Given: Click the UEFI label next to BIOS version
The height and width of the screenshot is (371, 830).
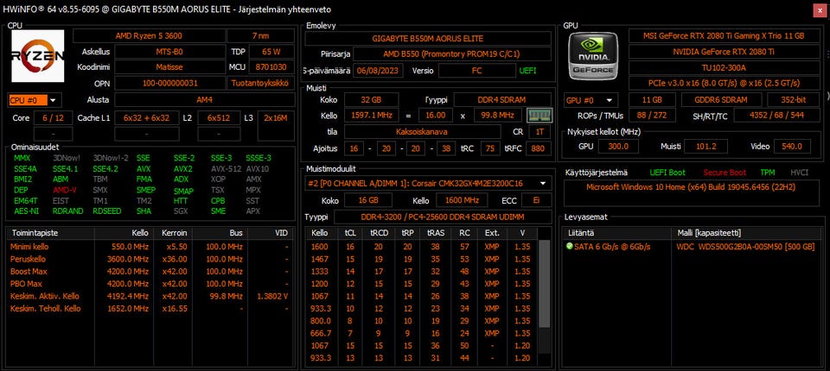Looking at the screenshot, I should click(527, 70).
